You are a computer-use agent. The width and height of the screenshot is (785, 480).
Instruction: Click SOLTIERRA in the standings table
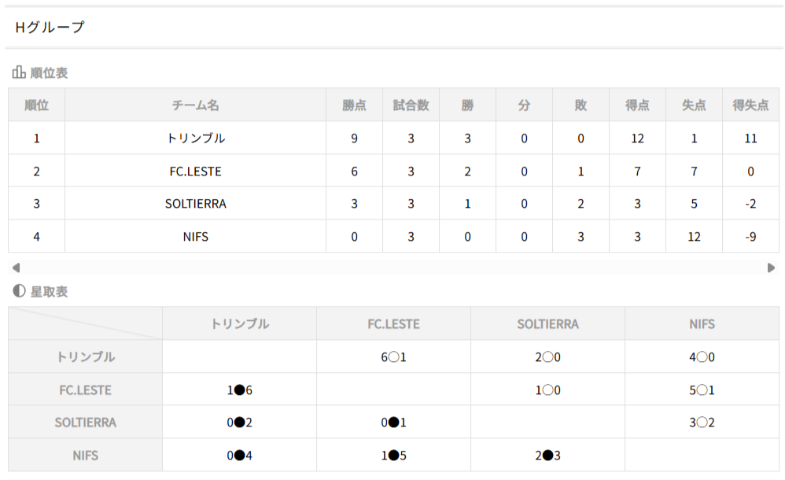195,204
